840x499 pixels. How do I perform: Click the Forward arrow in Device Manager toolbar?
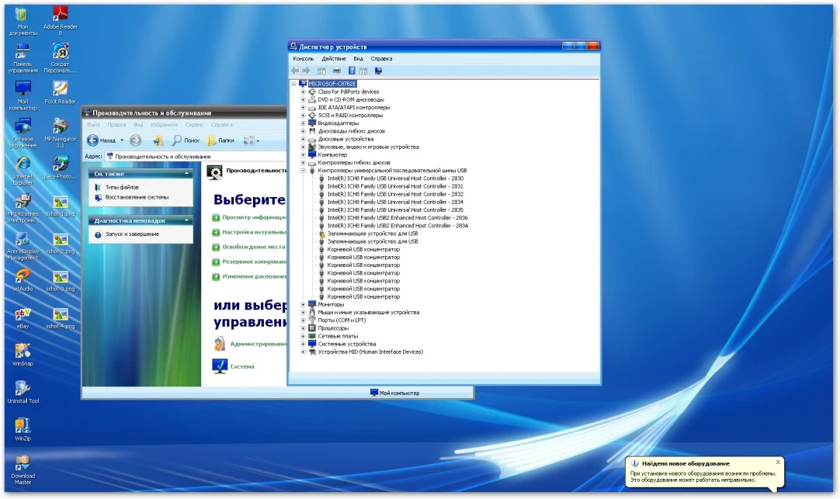point(307,71)
